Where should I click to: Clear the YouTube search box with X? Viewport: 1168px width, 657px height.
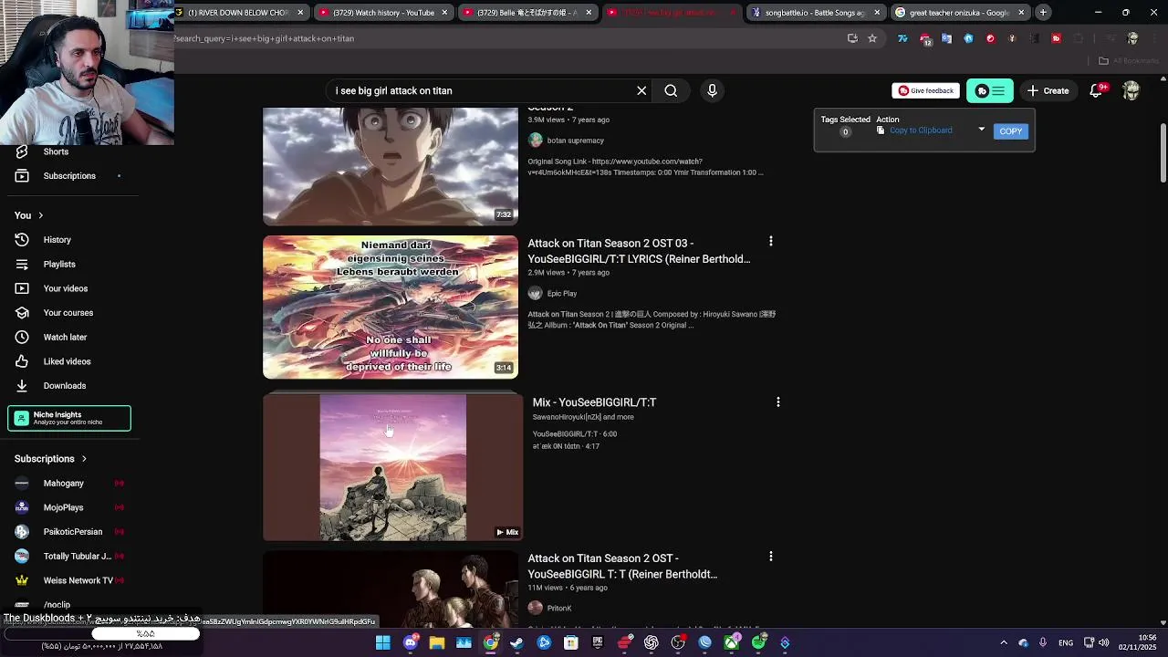pyautogui.click(x=641, y=90)
